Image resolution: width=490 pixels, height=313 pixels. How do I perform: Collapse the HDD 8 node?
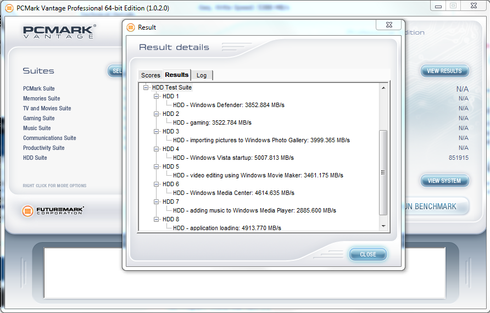156,219
